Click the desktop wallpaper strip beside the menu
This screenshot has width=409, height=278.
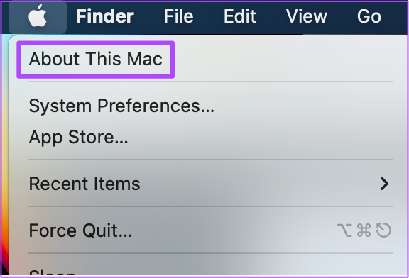pos(5,156)
